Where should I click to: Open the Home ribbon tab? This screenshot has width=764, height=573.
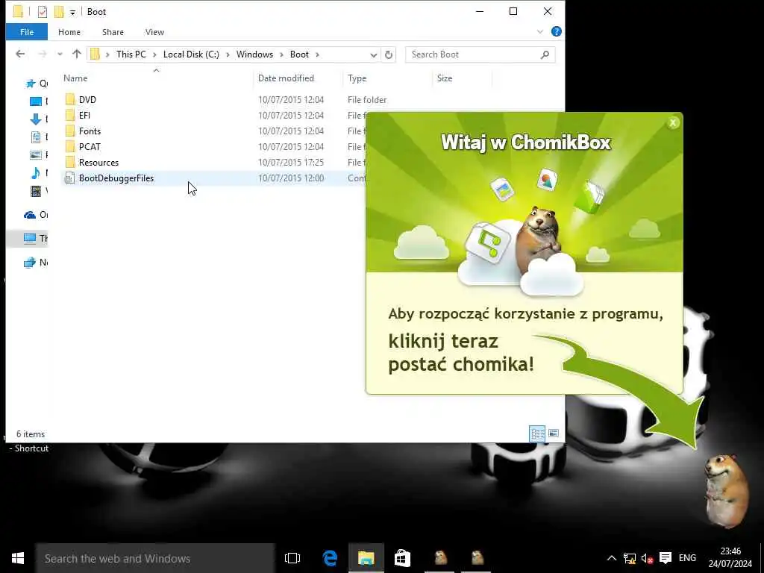tap(69, 32)
